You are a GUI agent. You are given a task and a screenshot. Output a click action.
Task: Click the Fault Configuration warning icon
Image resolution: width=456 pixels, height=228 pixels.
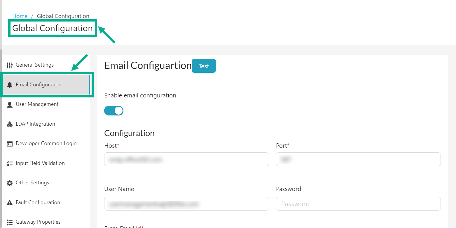pyautogui.click(x=10, y=202)
